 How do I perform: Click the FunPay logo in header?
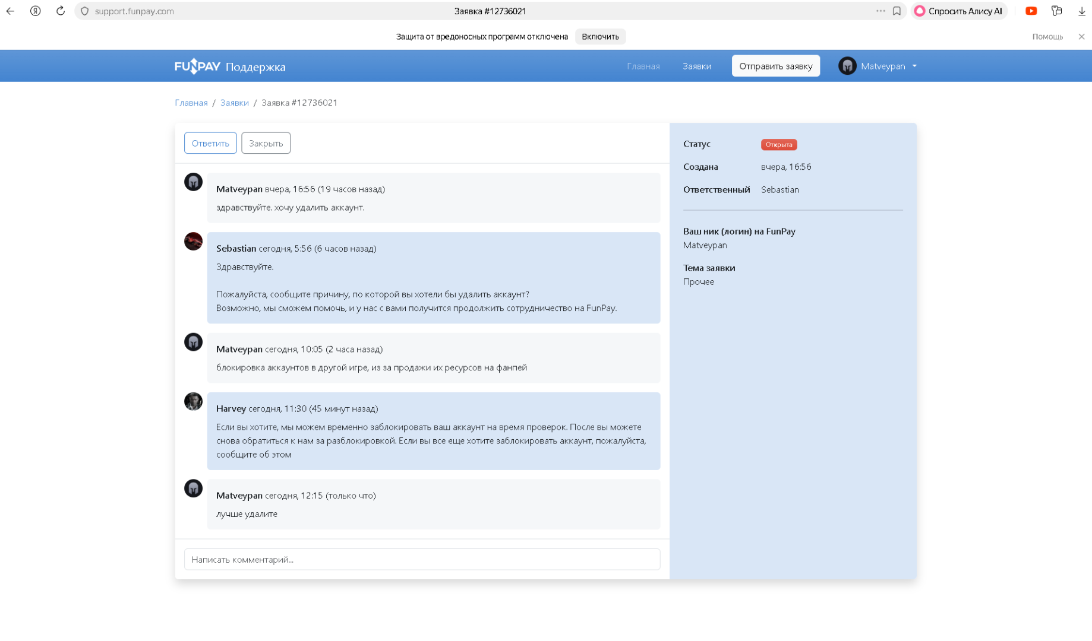197,66
